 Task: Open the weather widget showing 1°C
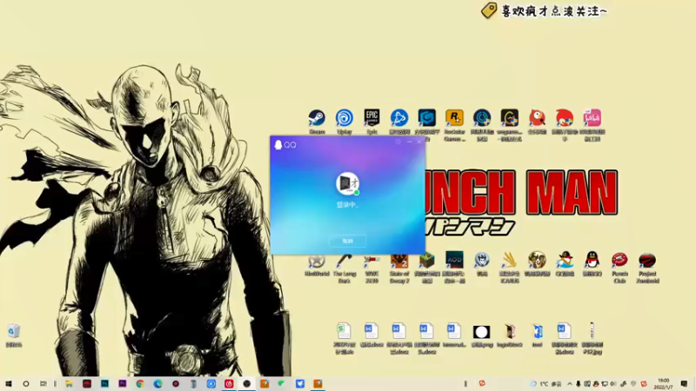(x=547, y=384)
